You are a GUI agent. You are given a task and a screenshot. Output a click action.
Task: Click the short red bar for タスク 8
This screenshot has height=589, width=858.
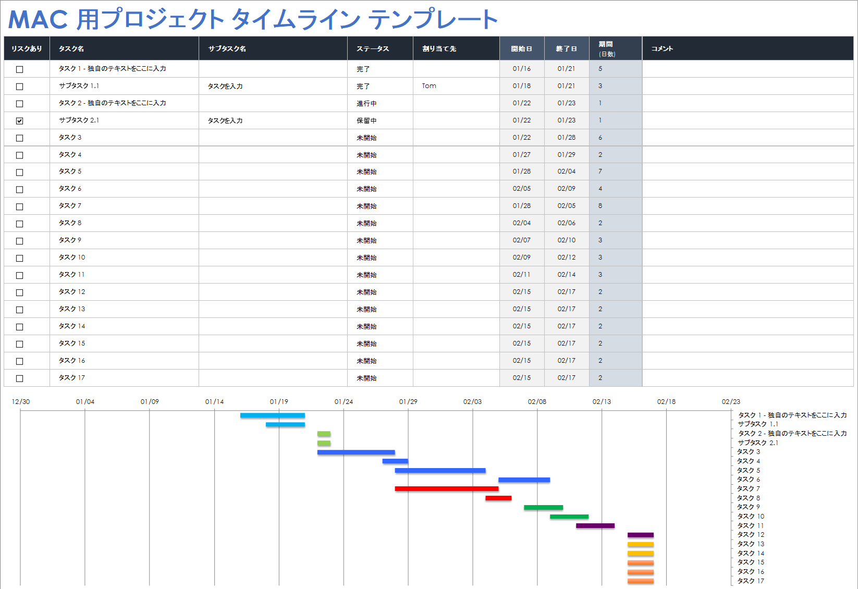click(498, 498)
